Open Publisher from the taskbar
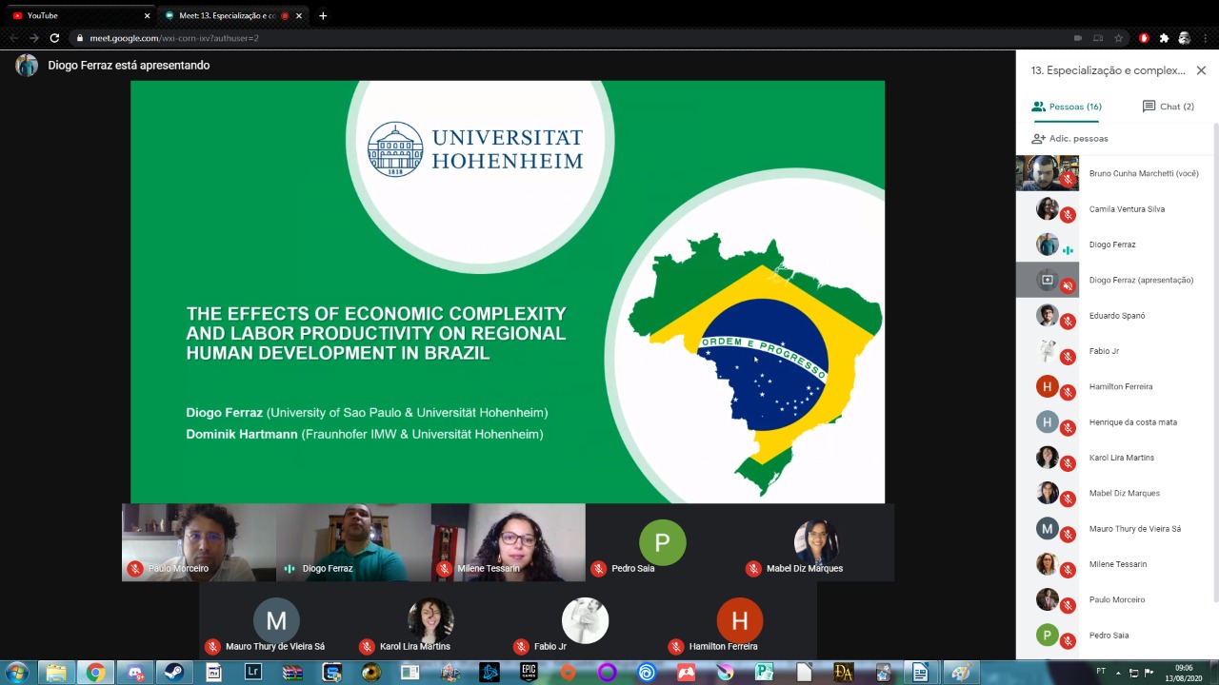The height and width of the screenshot is (685, 1219). (x=765, y=673)
